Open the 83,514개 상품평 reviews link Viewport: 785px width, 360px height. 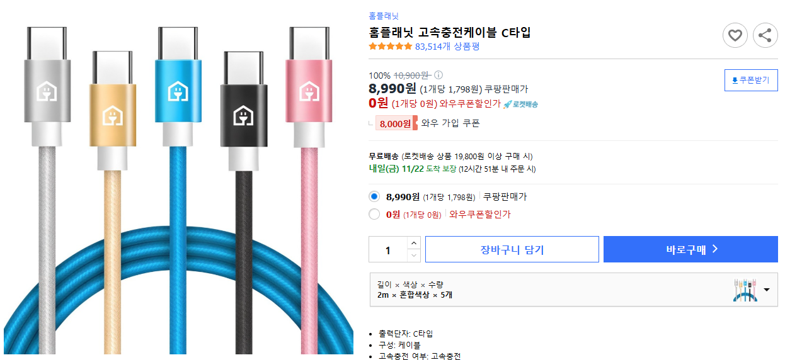447,47
